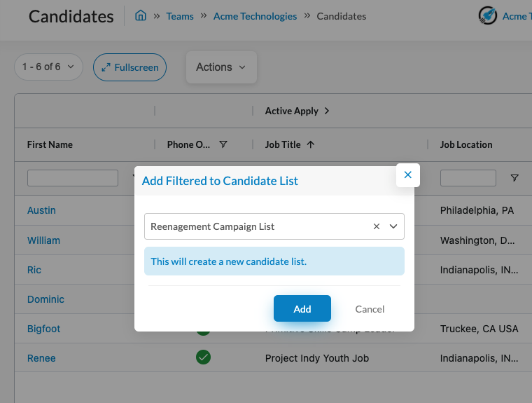Open the Phone Opt-in column filter icon

(x=223, y=144)
